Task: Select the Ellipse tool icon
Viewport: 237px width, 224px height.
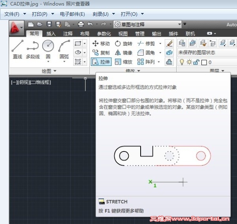Action: coord(78,52)
